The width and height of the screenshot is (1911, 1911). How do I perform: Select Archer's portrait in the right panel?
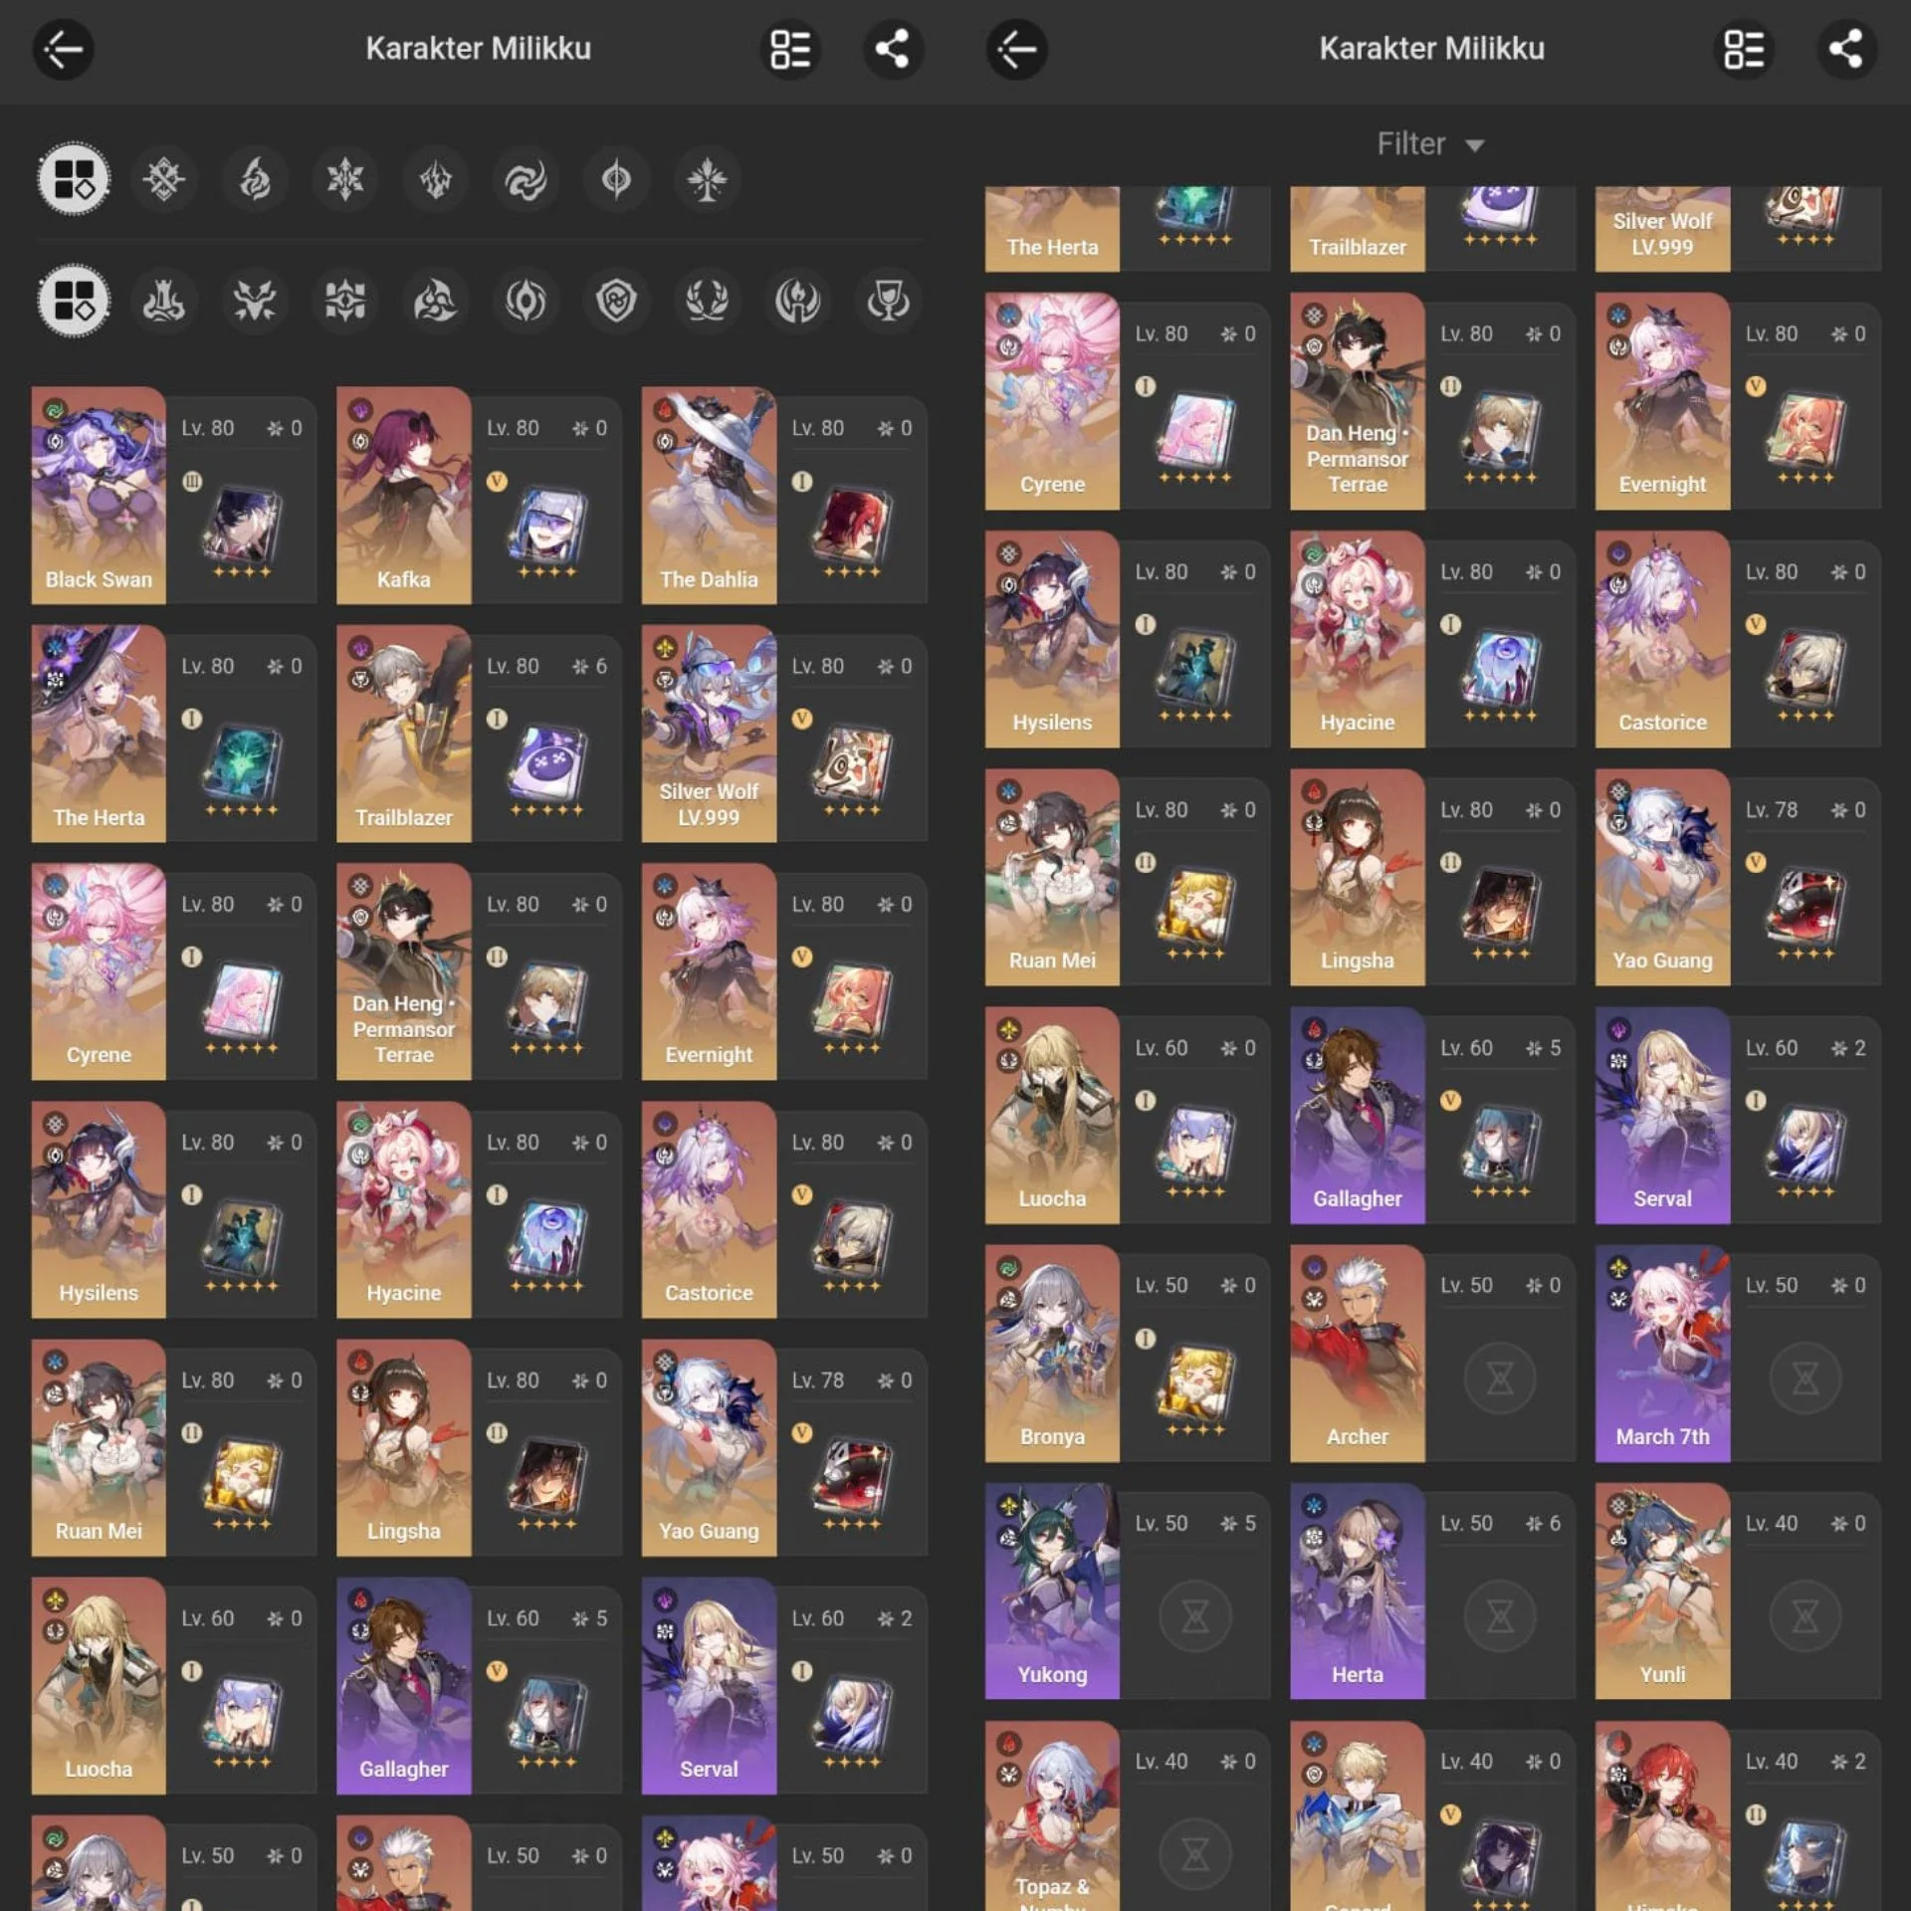pos(1358,1353)
